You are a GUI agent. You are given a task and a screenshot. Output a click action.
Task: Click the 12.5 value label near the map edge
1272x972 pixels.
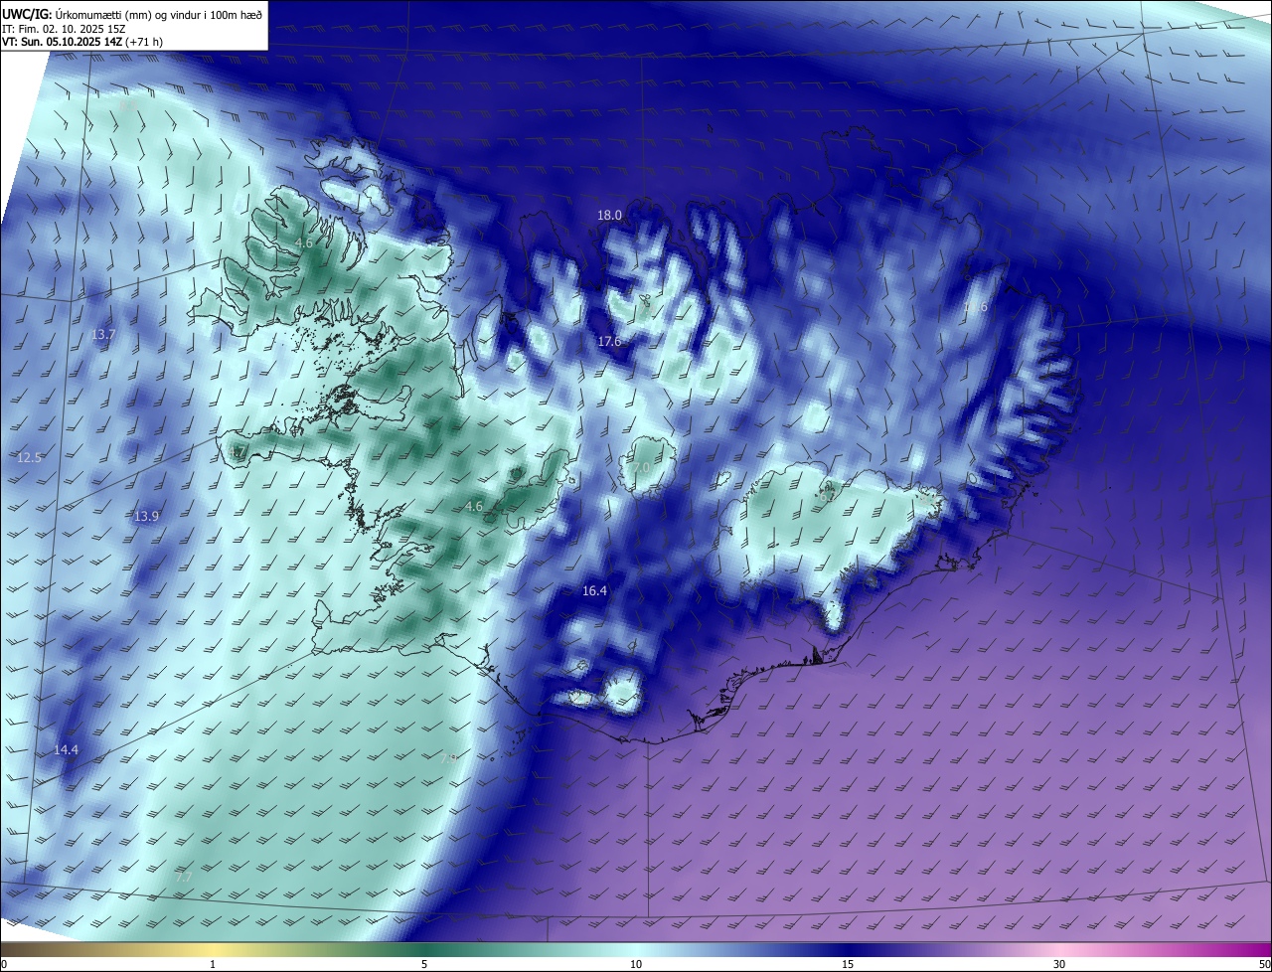click(30, 458)
